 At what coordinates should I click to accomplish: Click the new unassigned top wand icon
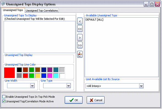click(x=80, y=54)
